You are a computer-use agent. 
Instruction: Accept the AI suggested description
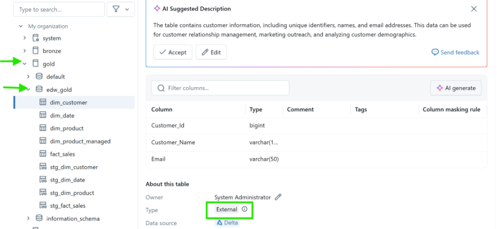(173, 52)
